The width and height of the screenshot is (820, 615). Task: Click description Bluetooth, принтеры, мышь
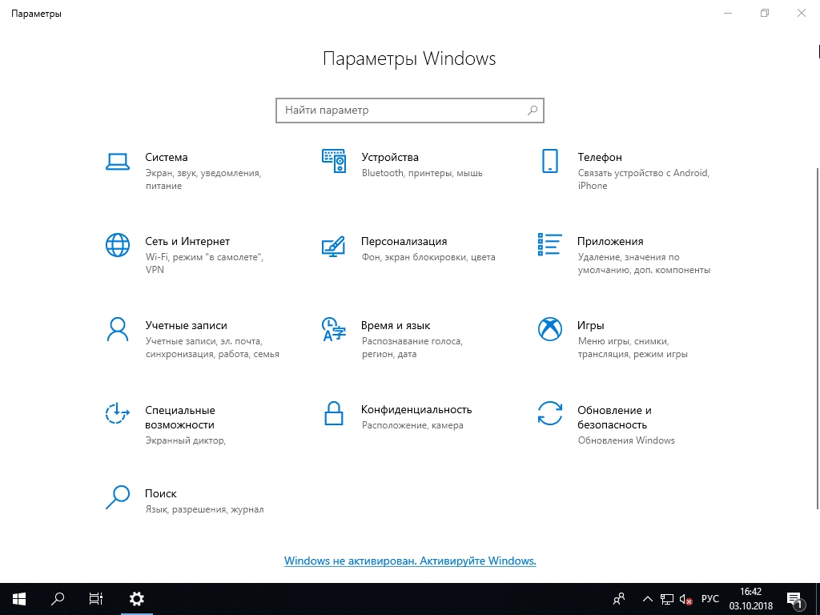422,173
